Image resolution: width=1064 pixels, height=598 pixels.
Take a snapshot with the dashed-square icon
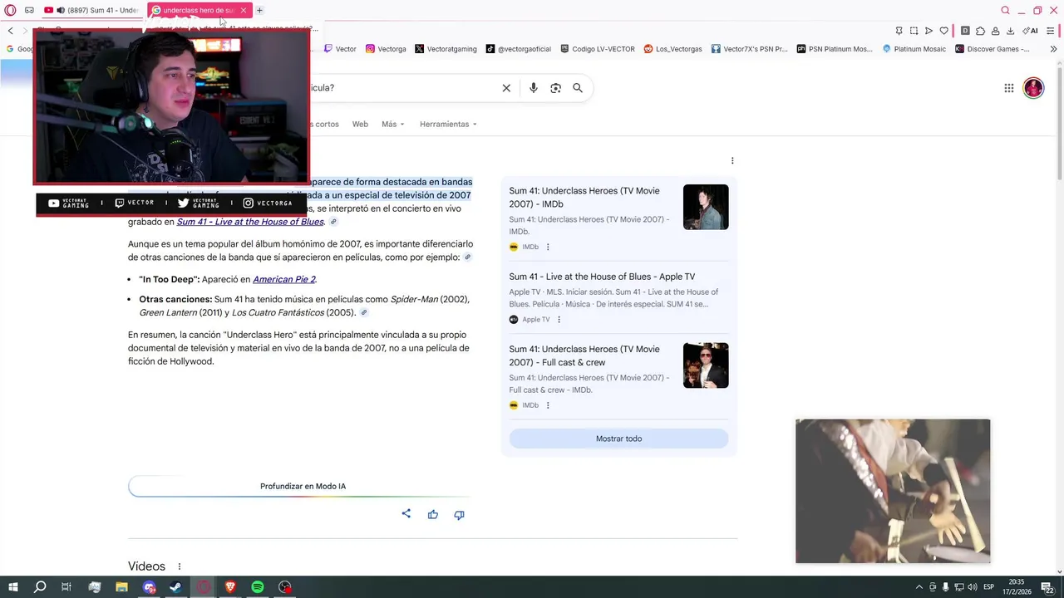coord(914,31)
